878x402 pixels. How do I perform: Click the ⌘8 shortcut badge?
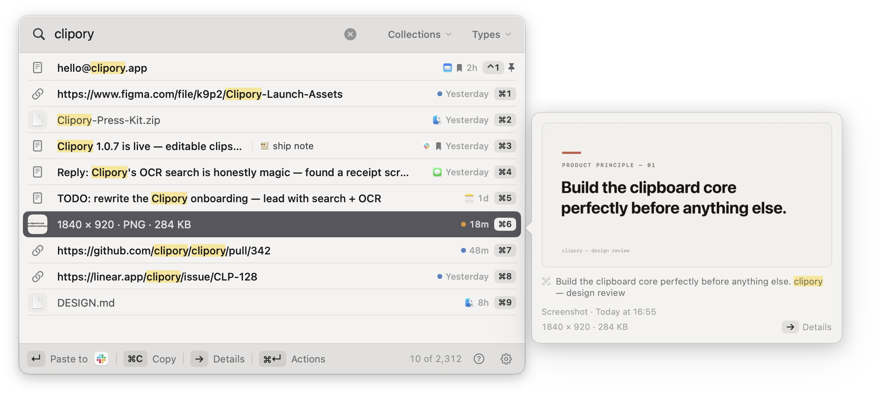(505, 276)
